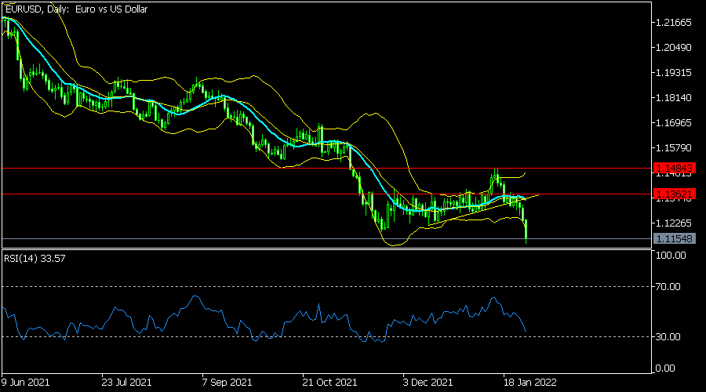Click the 7 Sep 2021 date label
The image size is (706, 392).
[x=227, y=383]
